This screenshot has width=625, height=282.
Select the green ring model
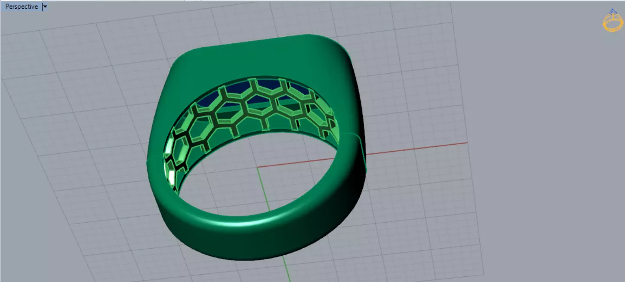[256, 147]
